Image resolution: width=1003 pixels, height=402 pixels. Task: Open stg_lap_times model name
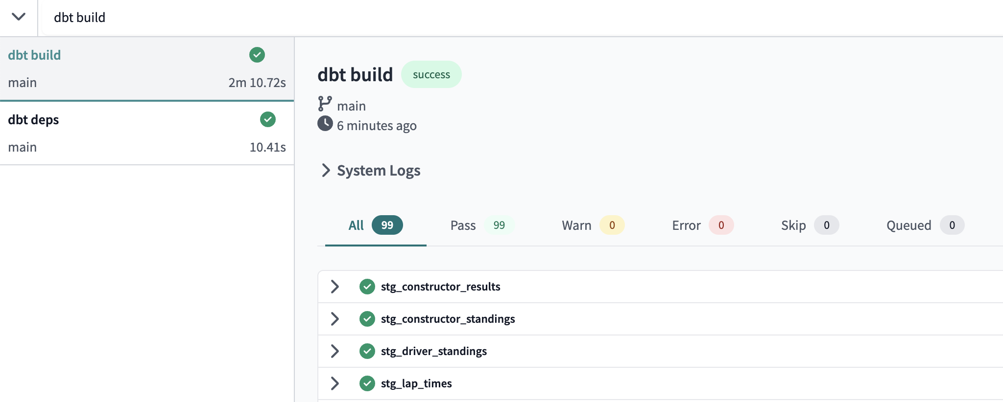[x=416, y=383]
